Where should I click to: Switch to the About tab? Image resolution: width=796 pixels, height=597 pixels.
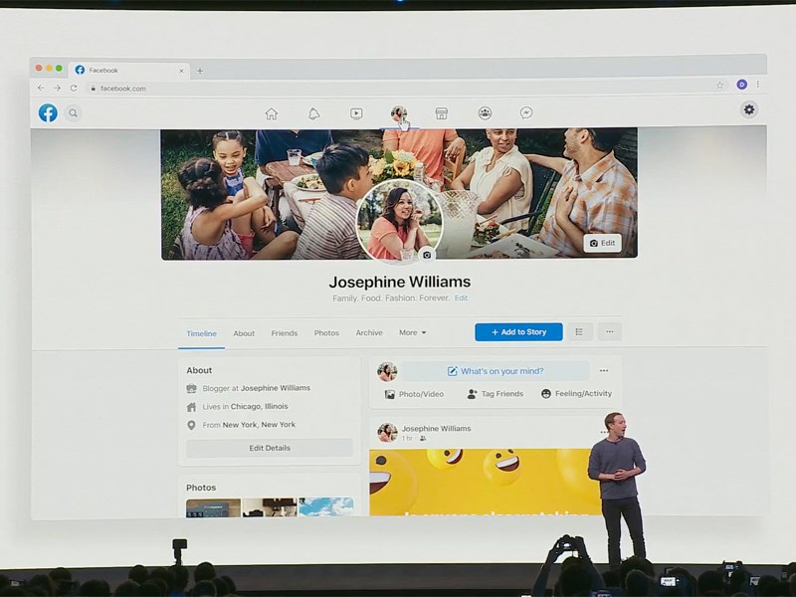(244, 333)
